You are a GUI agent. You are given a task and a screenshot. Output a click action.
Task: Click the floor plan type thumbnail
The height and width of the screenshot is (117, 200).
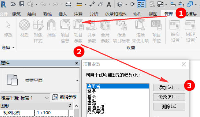click(x=12, y=80)
